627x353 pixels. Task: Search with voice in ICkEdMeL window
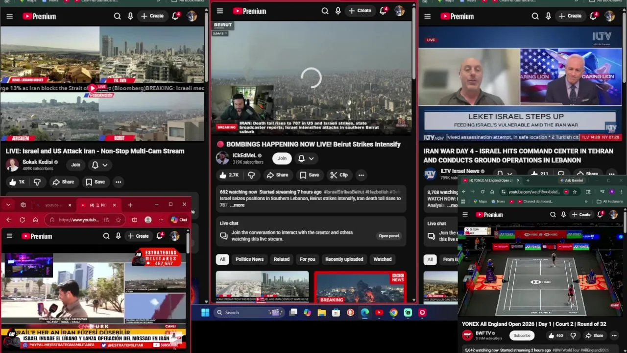(x=338, y=11)
